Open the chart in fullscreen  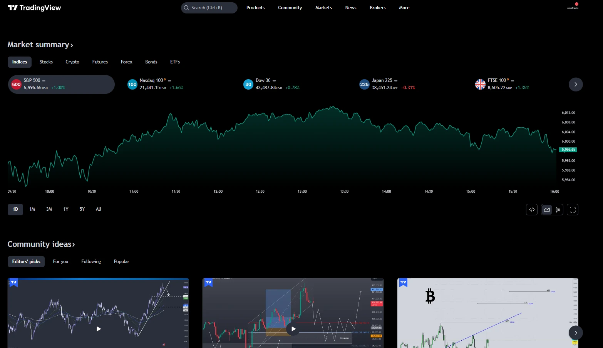tap(573, 210)
